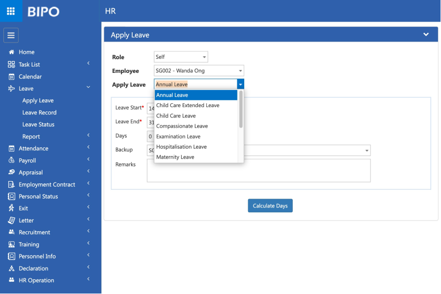Click the Days field

[150, 136]
